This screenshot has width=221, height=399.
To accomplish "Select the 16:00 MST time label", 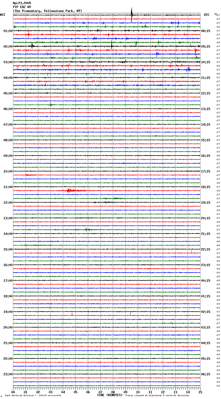I will tap(8, 265).
